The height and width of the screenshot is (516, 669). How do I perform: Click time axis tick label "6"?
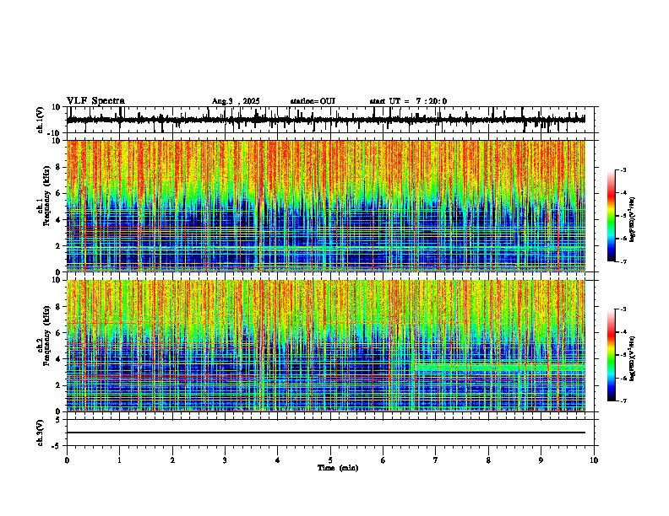[383, 460]
